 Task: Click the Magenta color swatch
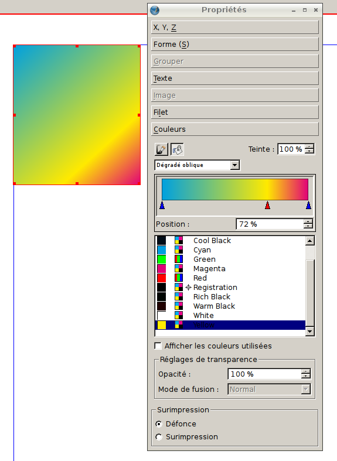pyautogui.click(x=161, y=269)
